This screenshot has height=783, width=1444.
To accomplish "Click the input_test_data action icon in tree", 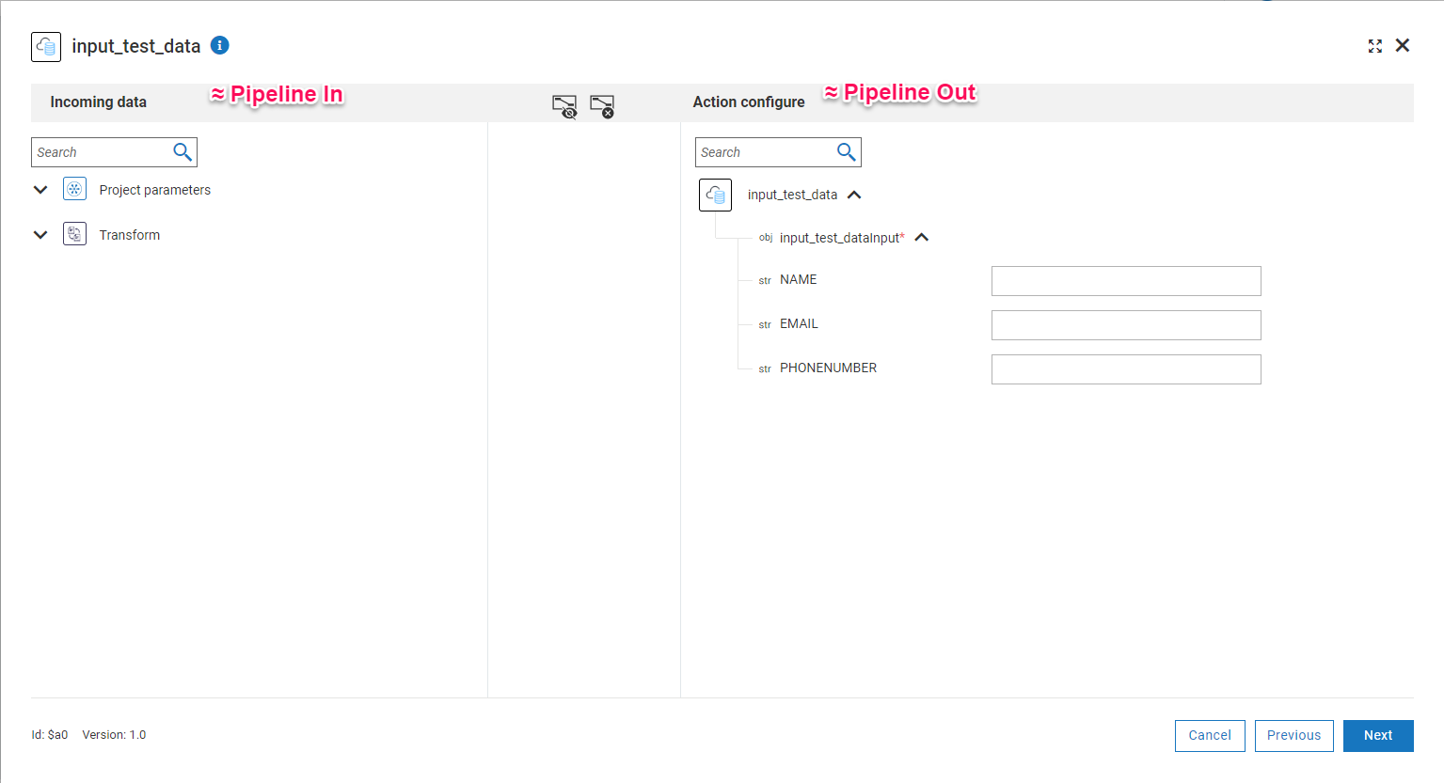I will click(x=715, y=195).
